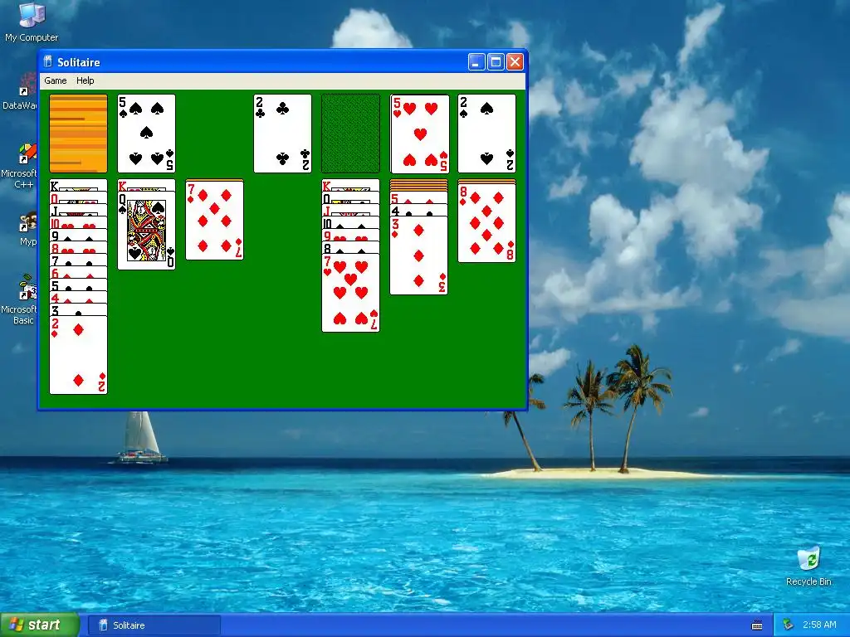Select the My Computer desktop icon
The height and width of the screenshot is (637, 850).
point(32,23)
